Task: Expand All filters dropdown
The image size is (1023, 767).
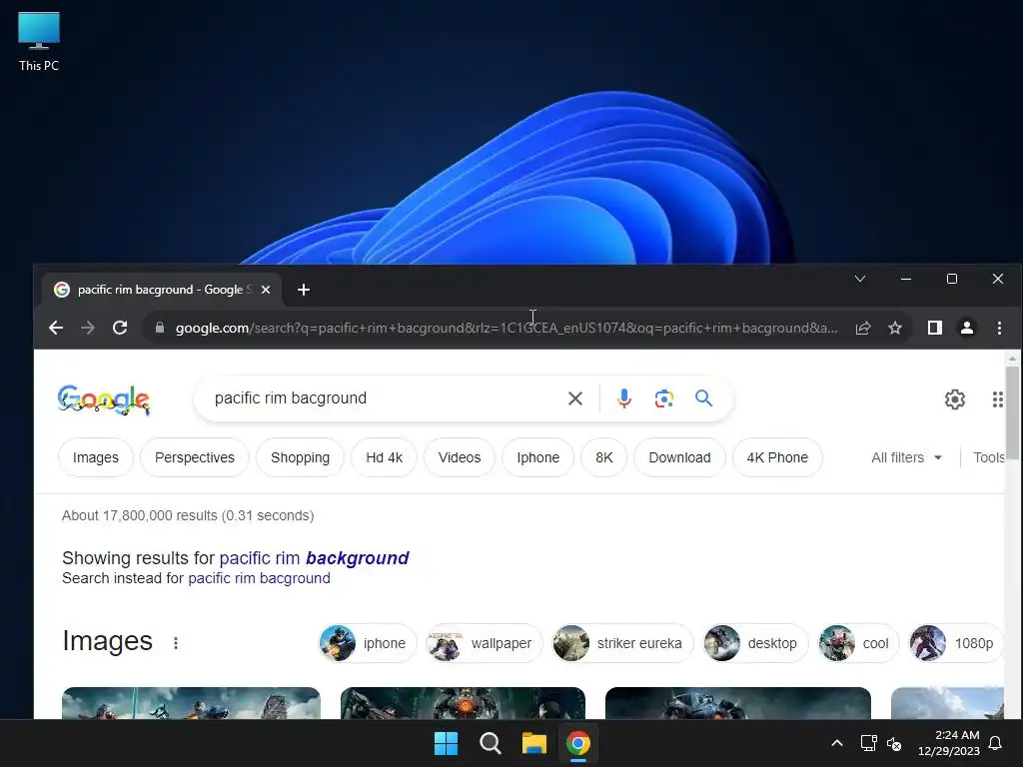Action: 907,457
